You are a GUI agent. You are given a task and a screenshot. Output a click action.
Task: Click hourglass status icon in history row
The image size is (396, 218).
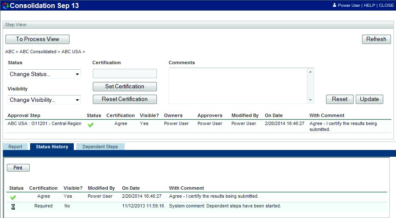[13, 207]
